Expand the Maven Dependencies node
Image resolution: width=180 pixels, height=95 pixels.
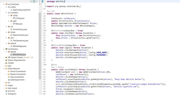pyautogui.click(x=4, y=60)
